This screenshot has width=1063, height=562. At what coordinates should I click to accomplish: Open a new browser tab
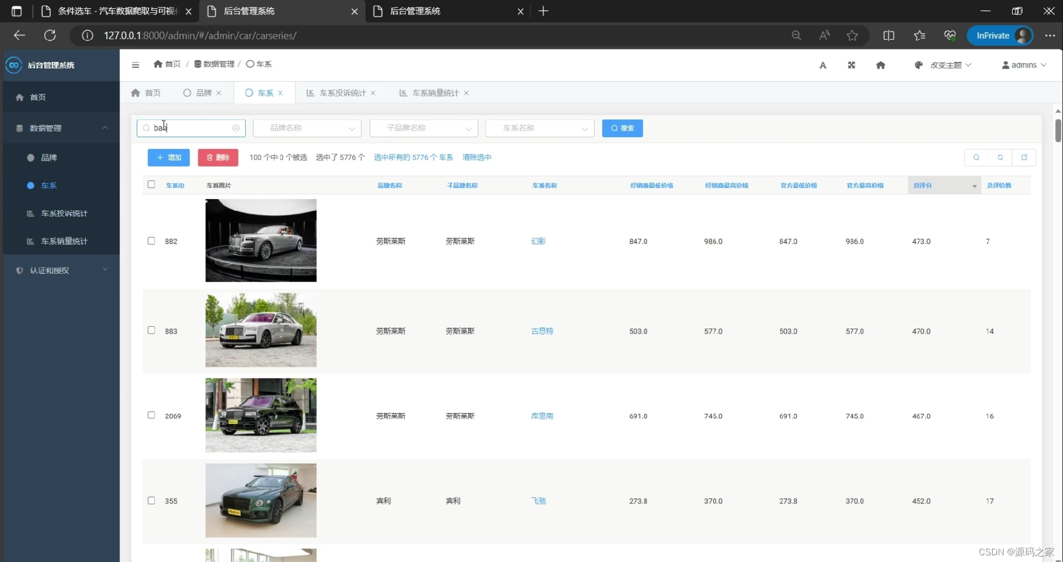coord(544,11)
